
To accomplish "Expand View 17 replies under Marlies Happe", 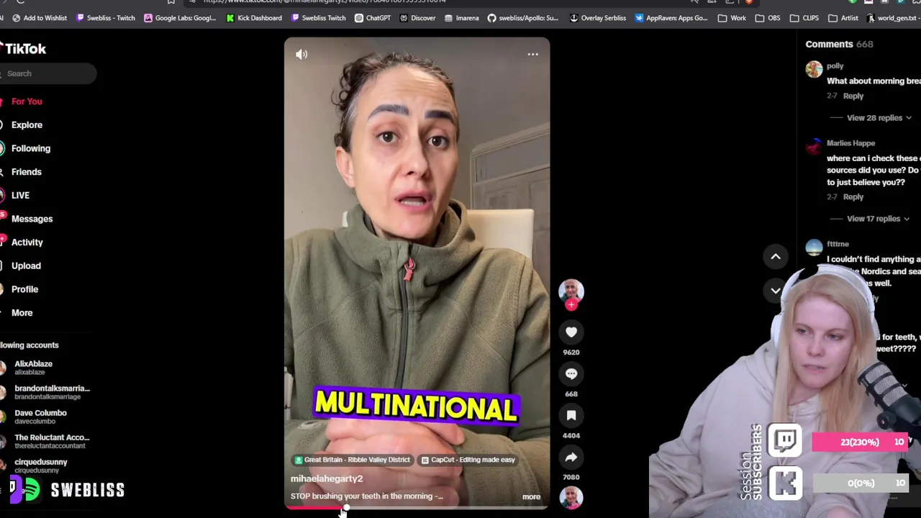I will (x=878, y=219).
